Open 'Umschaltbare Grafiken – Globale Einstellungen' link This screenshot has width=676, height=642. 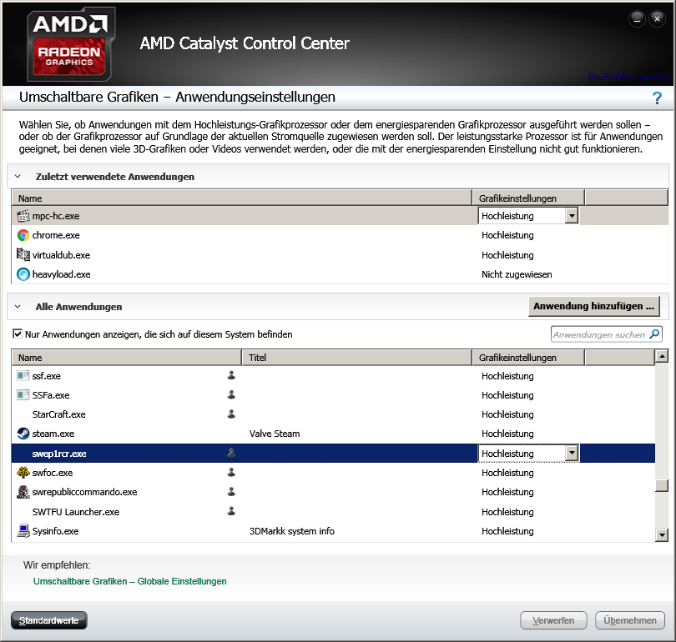tap(129, 581)
